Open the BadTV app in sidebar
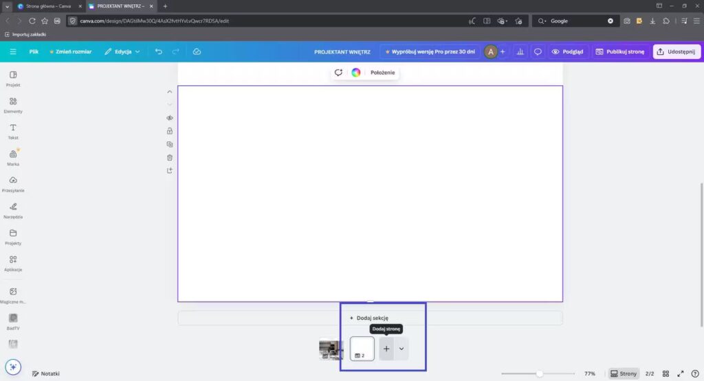Image resolution: width=704 pixels, height=381 pixels. (13, 322)
